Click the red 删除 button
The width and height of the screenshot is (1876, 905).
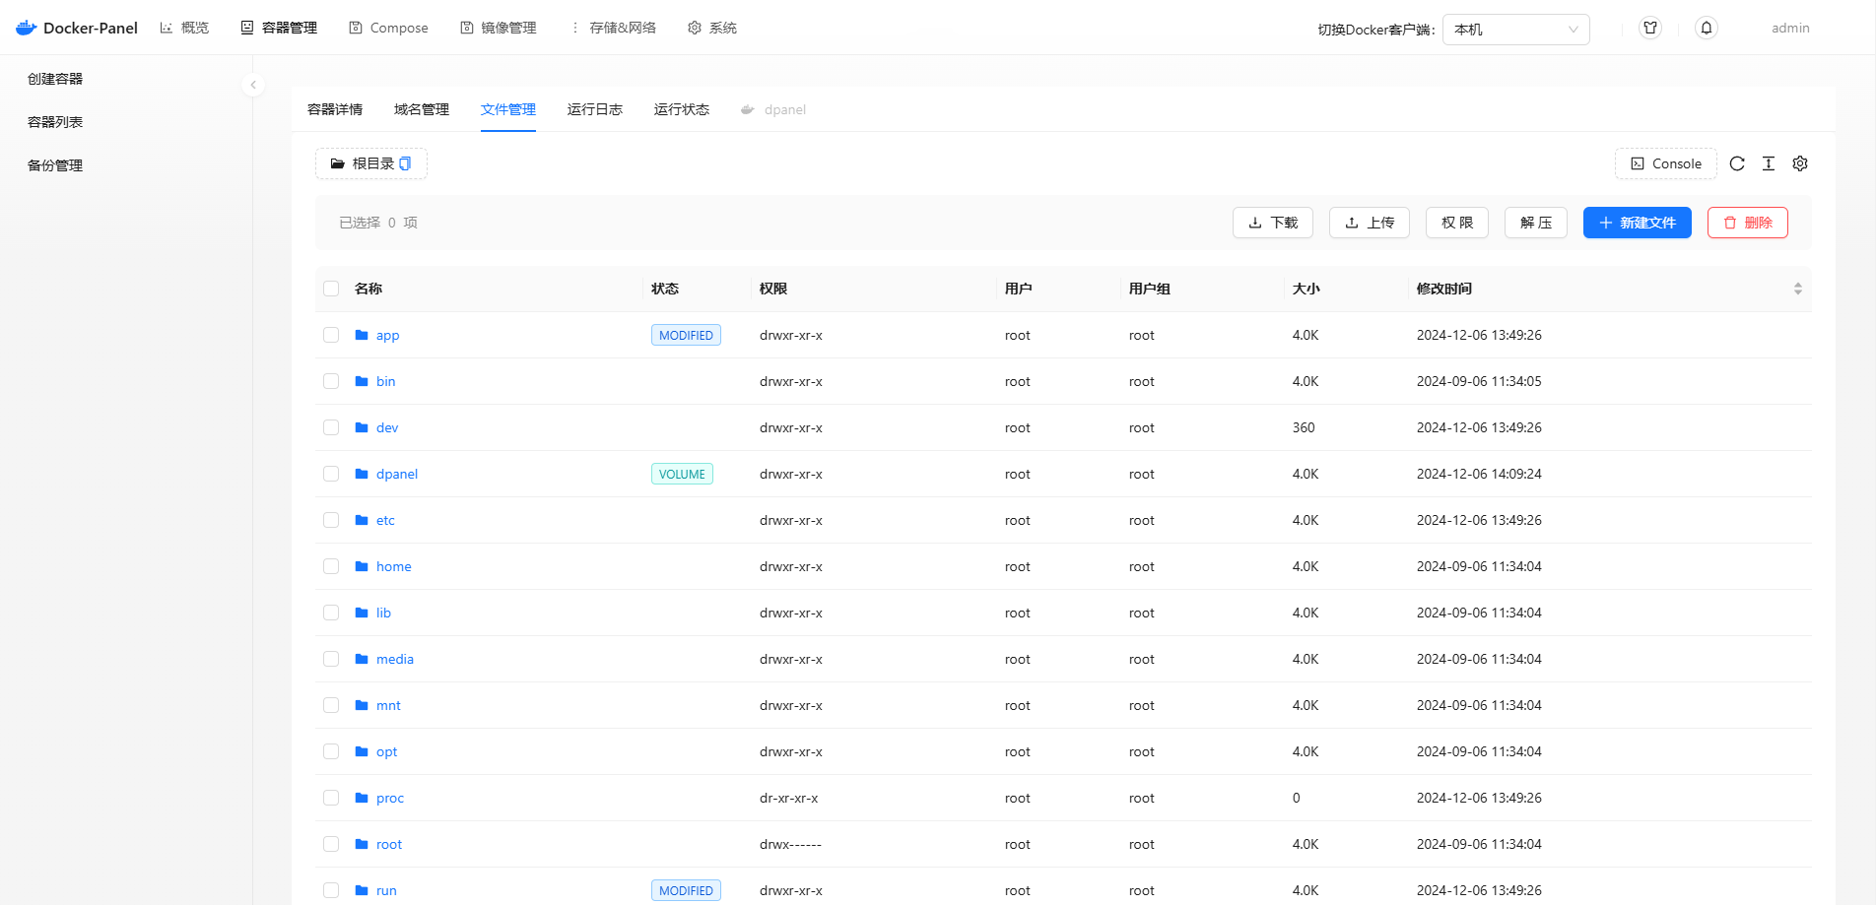(x=1747, y=223)
